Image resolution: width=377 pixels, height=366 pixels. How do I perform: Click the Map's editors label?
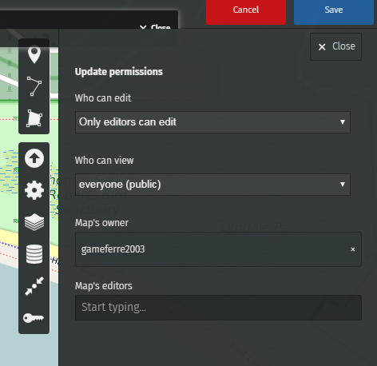pyautogui.click(x=104, y=286)
